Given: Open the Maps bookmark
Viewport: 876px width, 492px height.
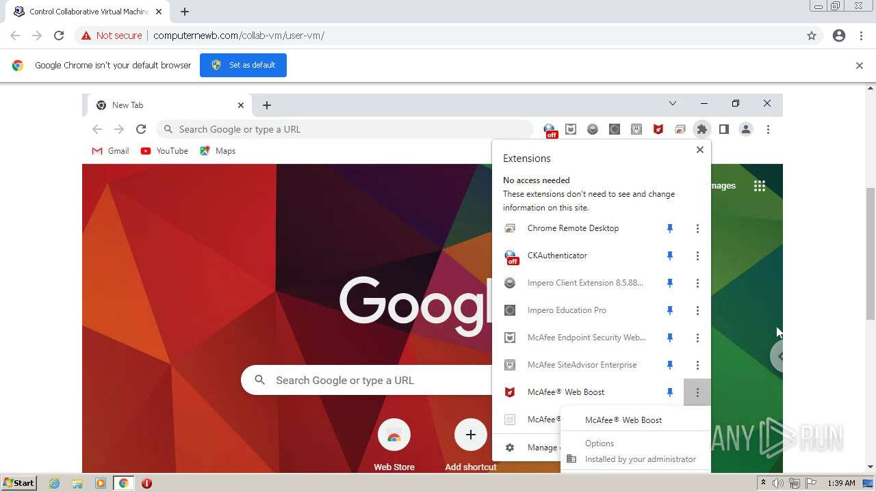Looking at the screenshot, I should 218,151.
